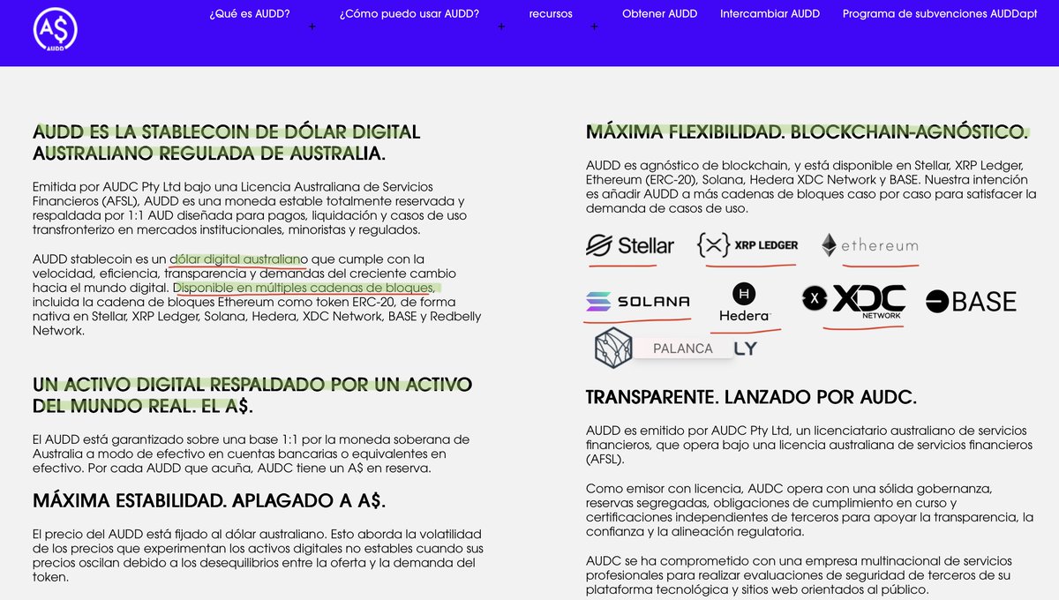The height and width of the screenshot is (600, 1059).
Task: Click heading TRANSPARENTE. LANZADO POR AUDC.
Action: 752,397
